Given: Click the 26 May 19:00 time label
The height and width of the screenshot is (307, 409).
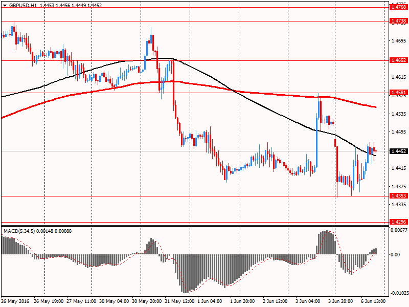Looking at the screenshot, I should tap(49, 301).
